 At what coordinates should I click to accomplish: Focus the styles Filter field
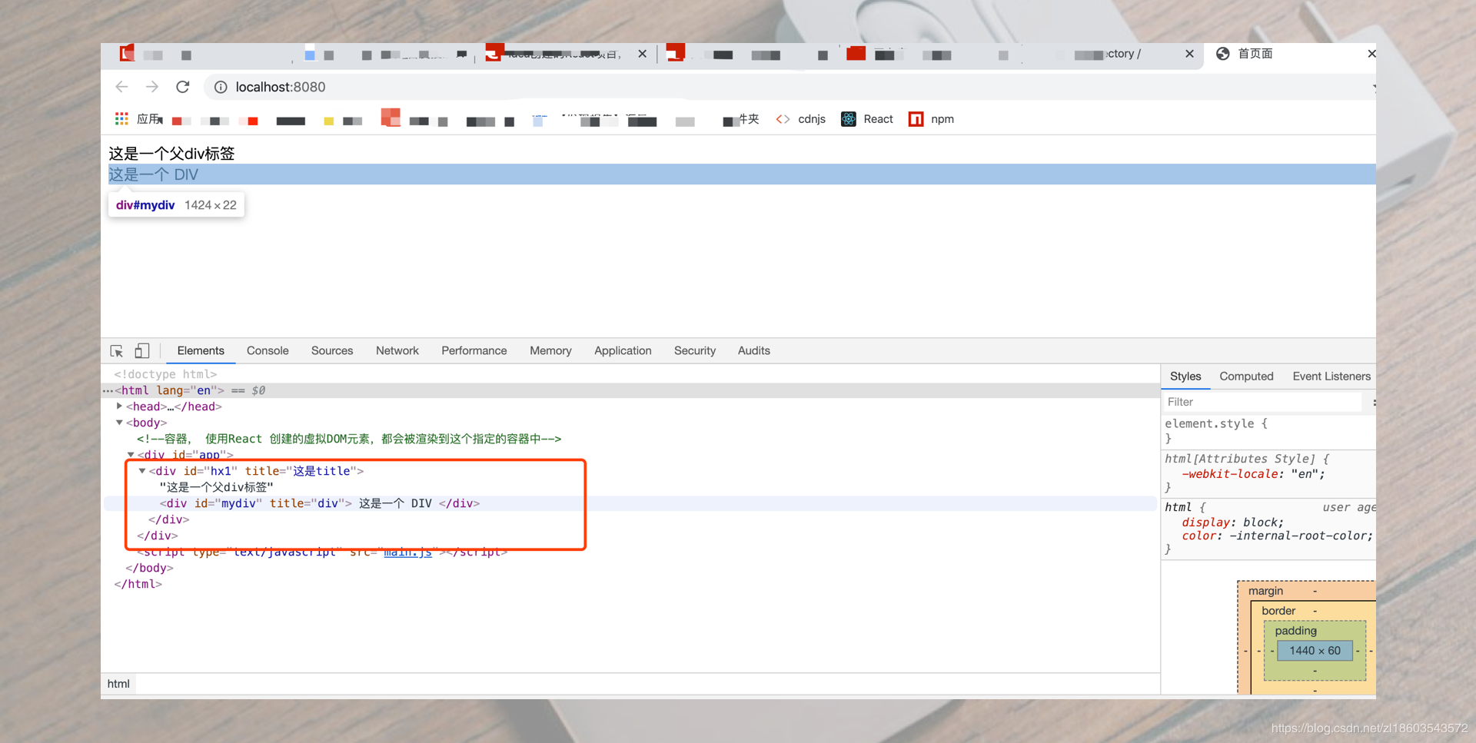[1262, 402]
